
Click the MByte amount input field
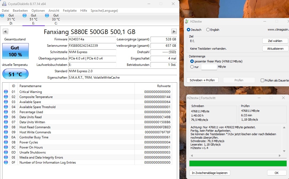click(209, 67)
